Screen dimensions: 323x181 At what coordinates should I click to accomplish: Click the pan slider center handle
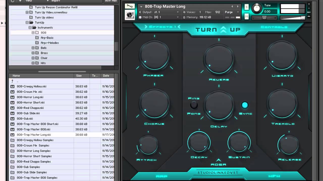tap(264, 18)
